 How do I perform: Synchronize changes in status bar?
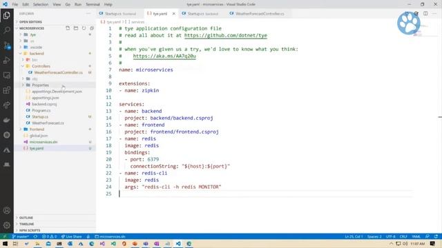[x=35, y=236]
